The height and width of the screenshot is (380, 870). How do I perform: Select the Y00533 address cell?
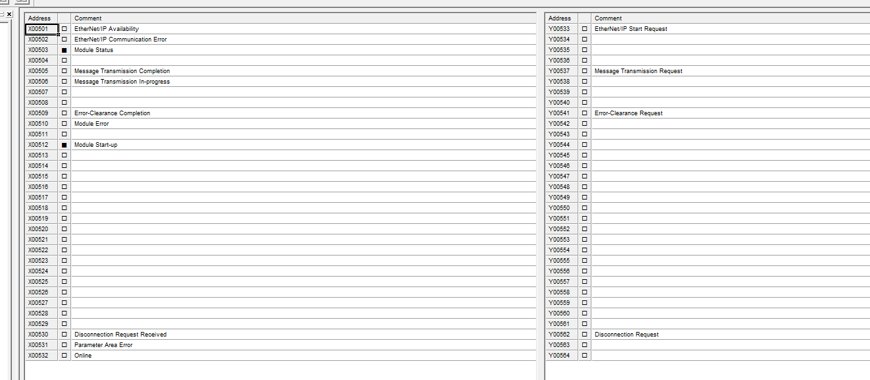pyautogui.click(x=562, y=29)
